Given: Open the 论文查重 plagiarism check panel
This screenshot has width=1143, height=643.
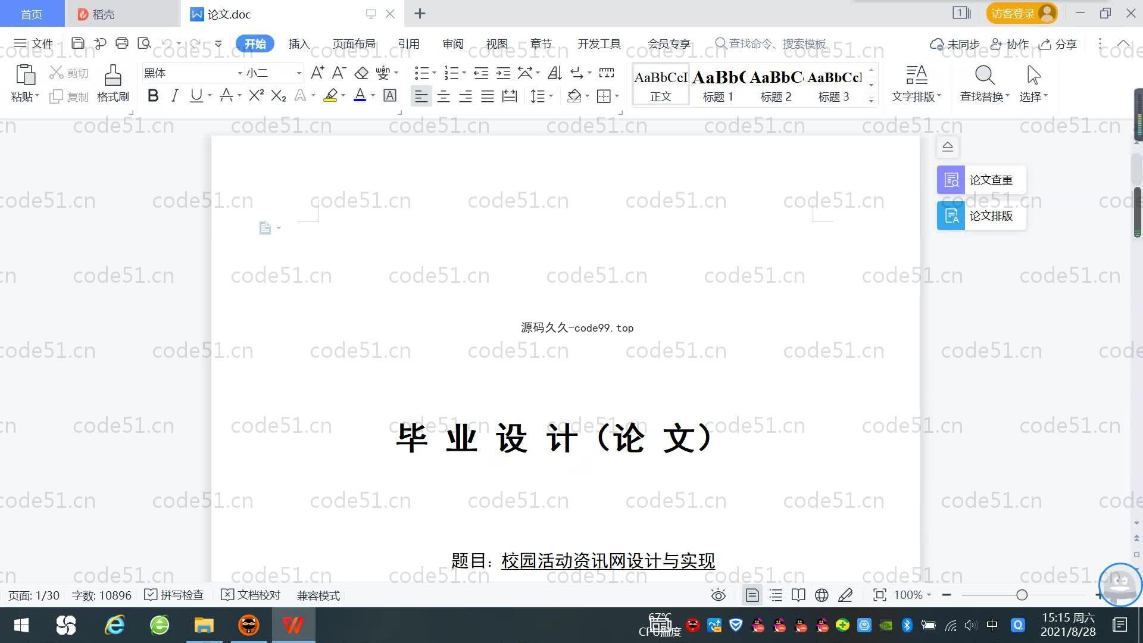Looking at the screenshot, I should tap(981, 180).
